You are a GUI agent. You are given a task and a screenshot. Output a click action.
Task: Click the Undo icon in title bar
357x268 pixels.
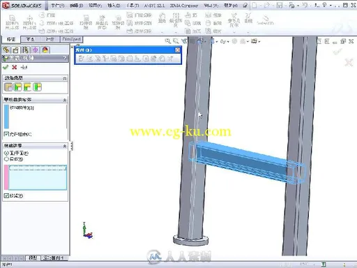[305, 5]
